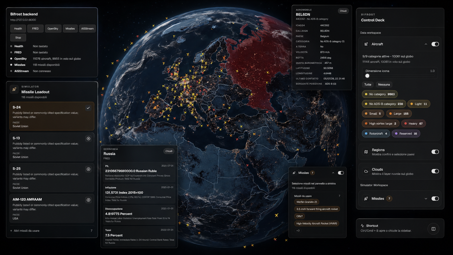Filter by Heavy aircraft category chip
453x255 pixels.
[x=413, y=124]
